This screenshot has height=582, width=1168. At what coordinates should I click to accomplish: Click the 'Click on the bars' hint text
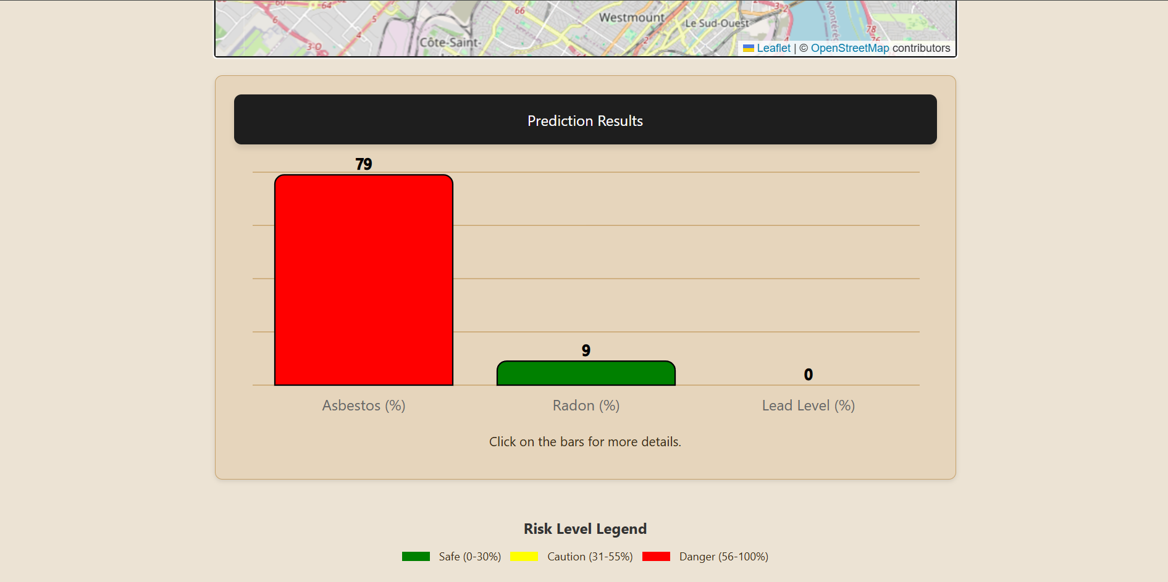pos(585,442)
